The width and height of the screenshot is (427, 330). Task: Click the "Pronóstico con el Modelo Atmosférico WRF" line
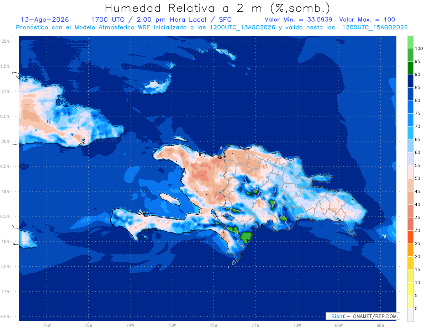212,27
